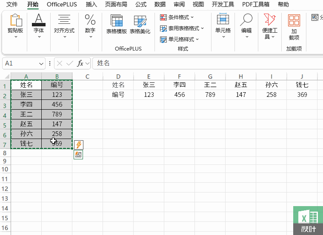This screenshot has width=323, height=235.
Task: Click inside the formula bar showing 姓名
Action: pos(204,63)
